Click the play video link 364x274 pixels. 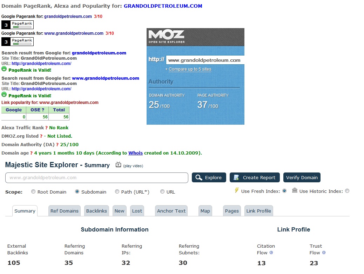133,166
